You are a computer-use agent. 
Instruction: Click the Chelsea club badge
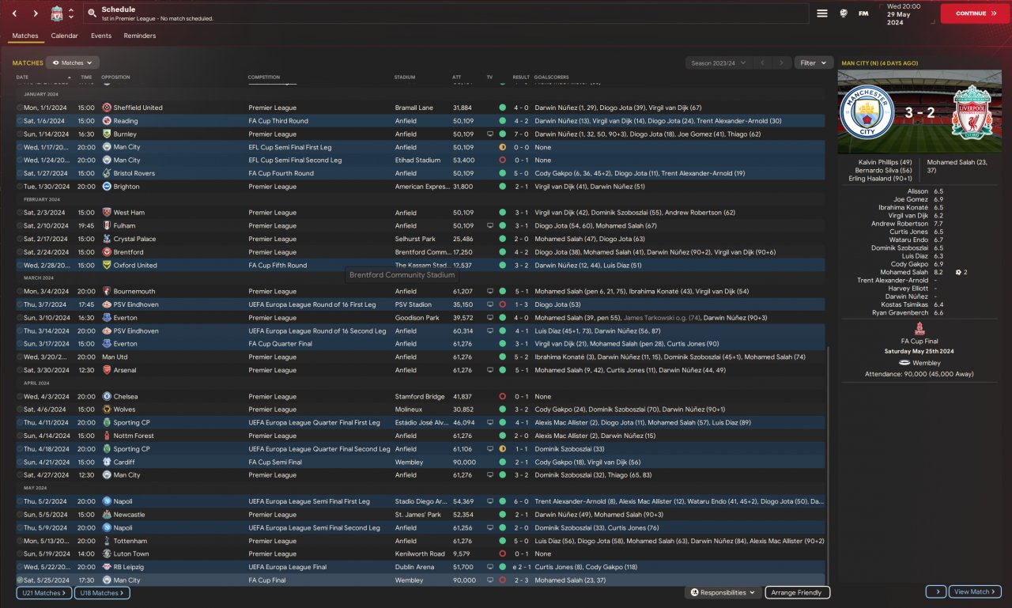107,397
